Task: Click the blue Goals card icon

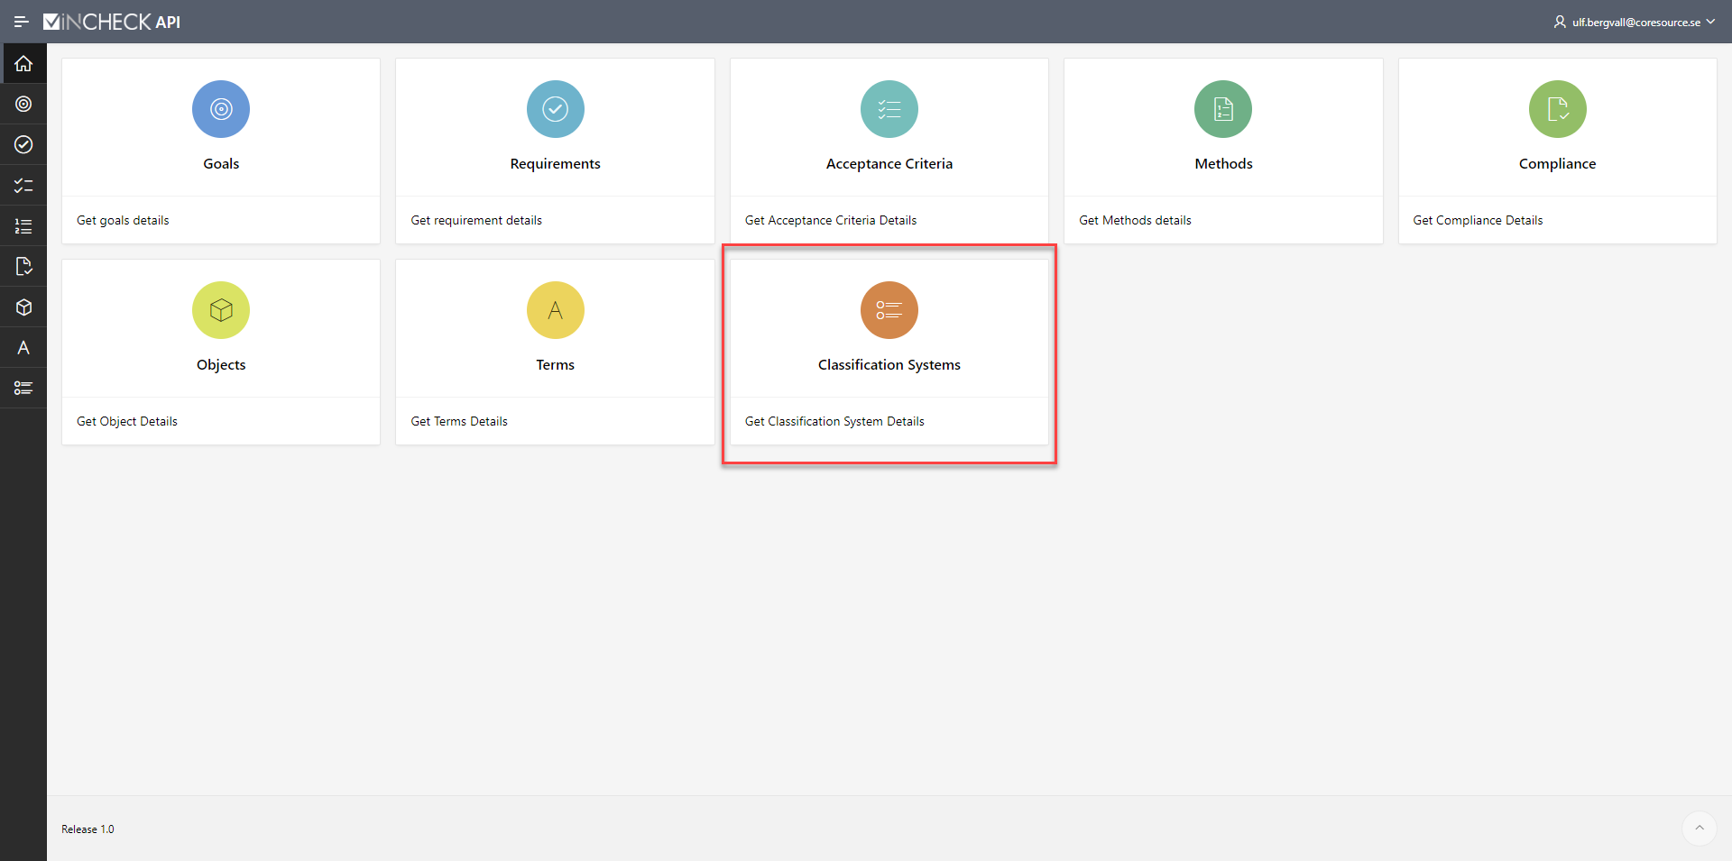Action: (x=221, y=109)
